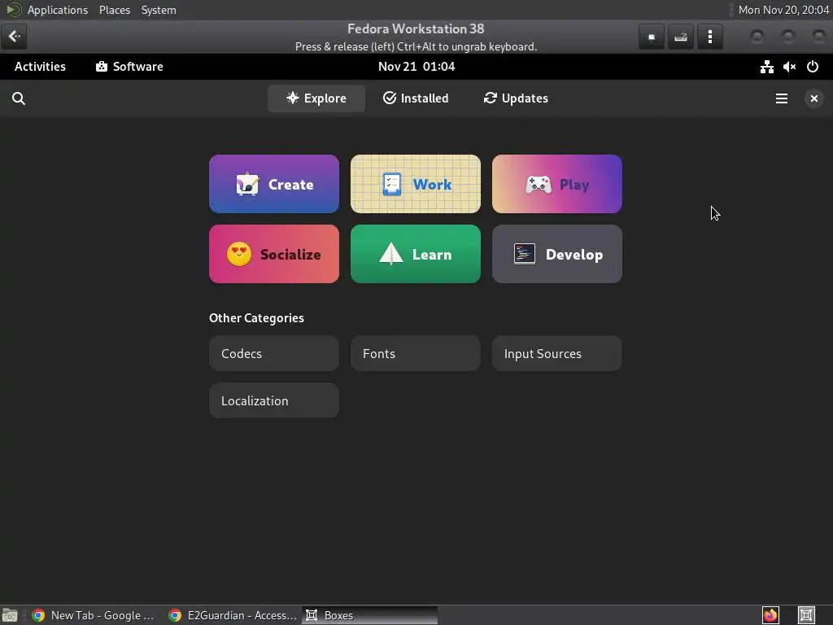
Task: Open the Boxes three-dot menu
Action: coord(709,37)
